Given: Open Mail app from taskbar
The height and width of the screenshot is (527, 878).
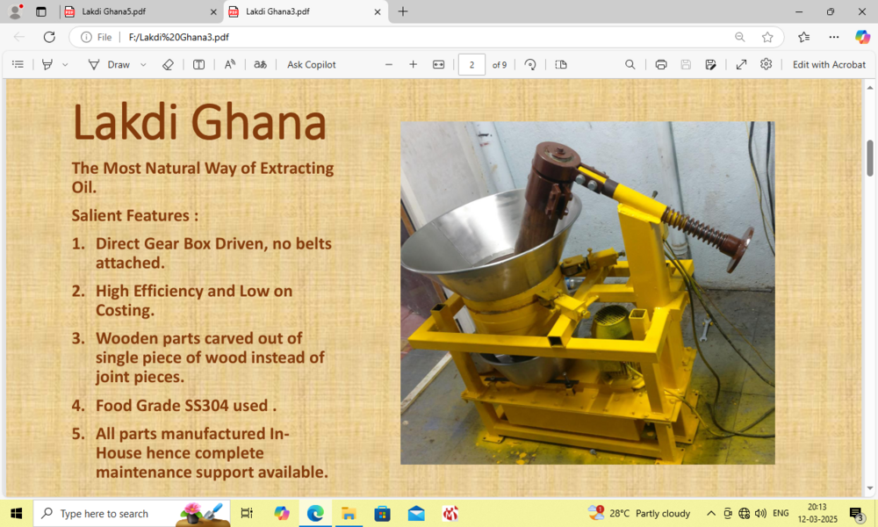Looking at the screenshot, I should tap(416, 513).
